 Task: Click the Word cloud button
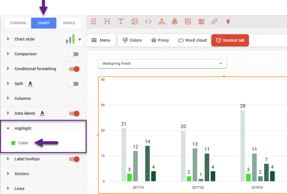[x=192, y=40]
